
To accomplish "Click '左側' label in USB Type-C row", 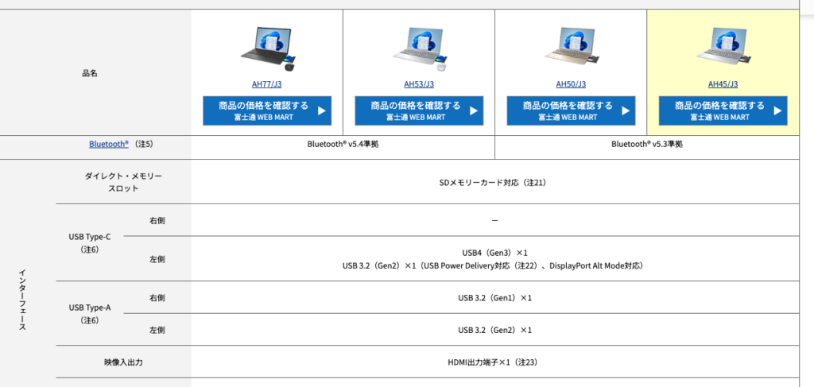I will tap(157, 259).
